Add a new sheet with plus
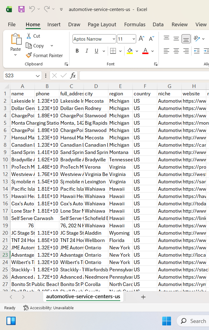Image resolution: width=209 pixels, height=330 pixels. [x=143, y=297]
